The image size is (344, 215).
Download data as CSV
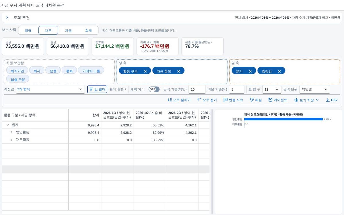tap(332, 100)
